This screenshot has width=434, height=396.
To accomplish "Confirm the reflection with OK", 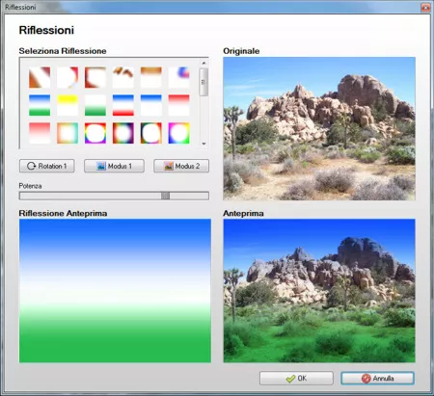I will [x=296, y=379].
